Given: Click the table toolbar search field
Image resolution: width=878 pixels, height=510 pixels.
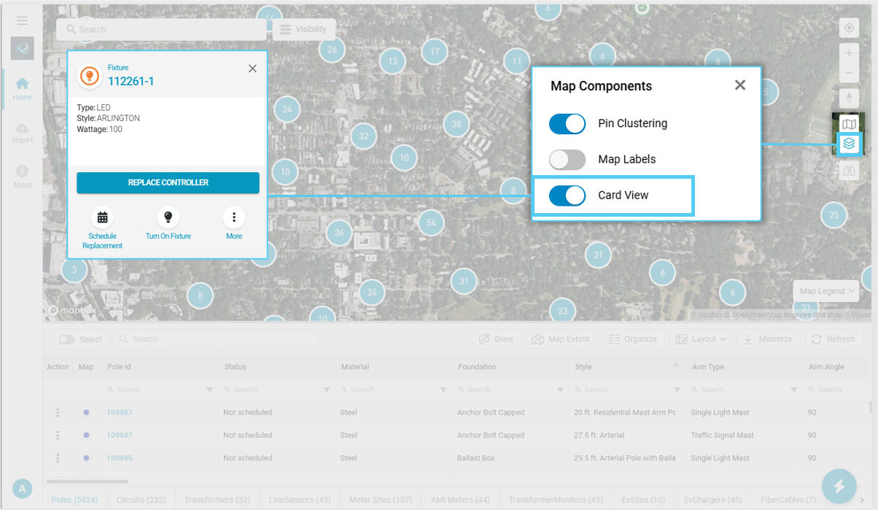Looking at the screenshot, I should 215,339.
